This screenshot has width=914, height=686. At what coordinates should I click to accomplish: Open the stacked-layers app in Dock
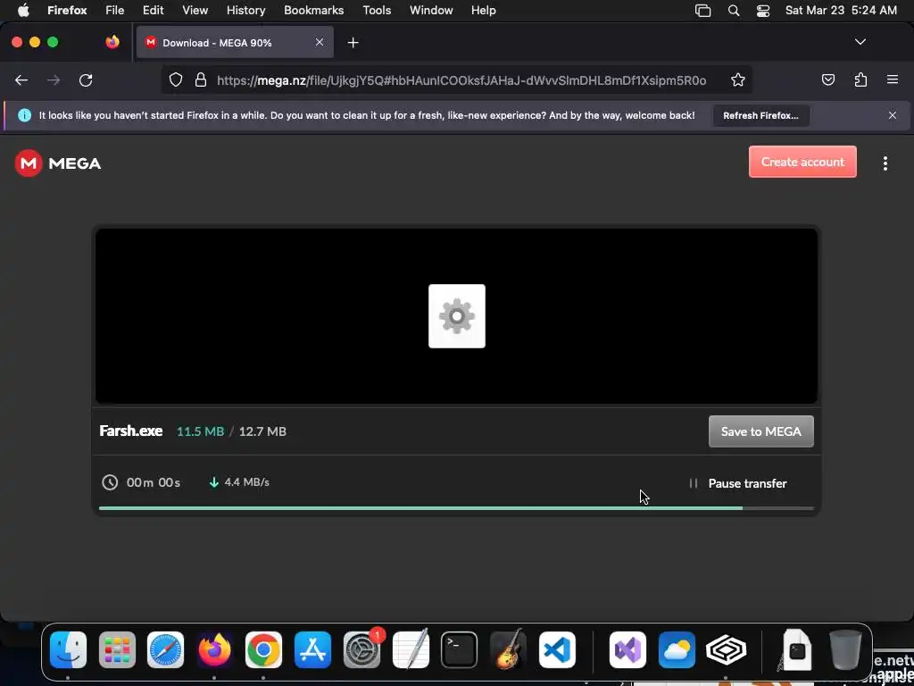(x=726, y=650)
